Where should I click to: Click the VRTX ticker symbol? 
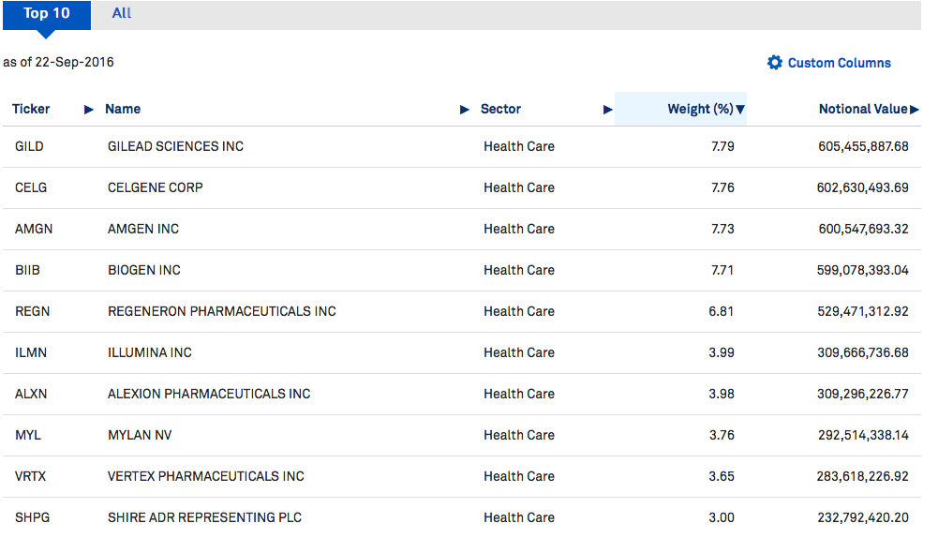(30, 476)
